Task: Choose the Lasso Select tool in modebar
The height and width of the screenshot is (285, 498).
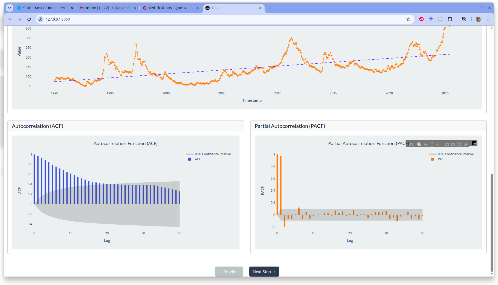Action: pos(438,144)
